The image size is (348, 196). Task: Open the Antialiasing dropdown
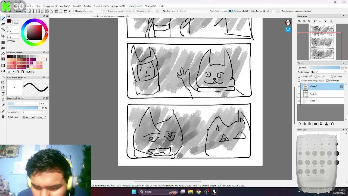(x=34, y=117)
